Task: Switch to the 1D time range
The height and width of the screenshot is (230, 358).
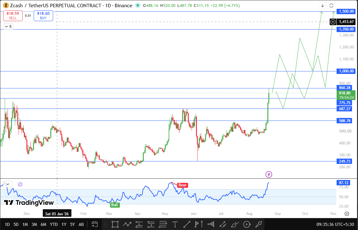Action: [x=7, y=224]
